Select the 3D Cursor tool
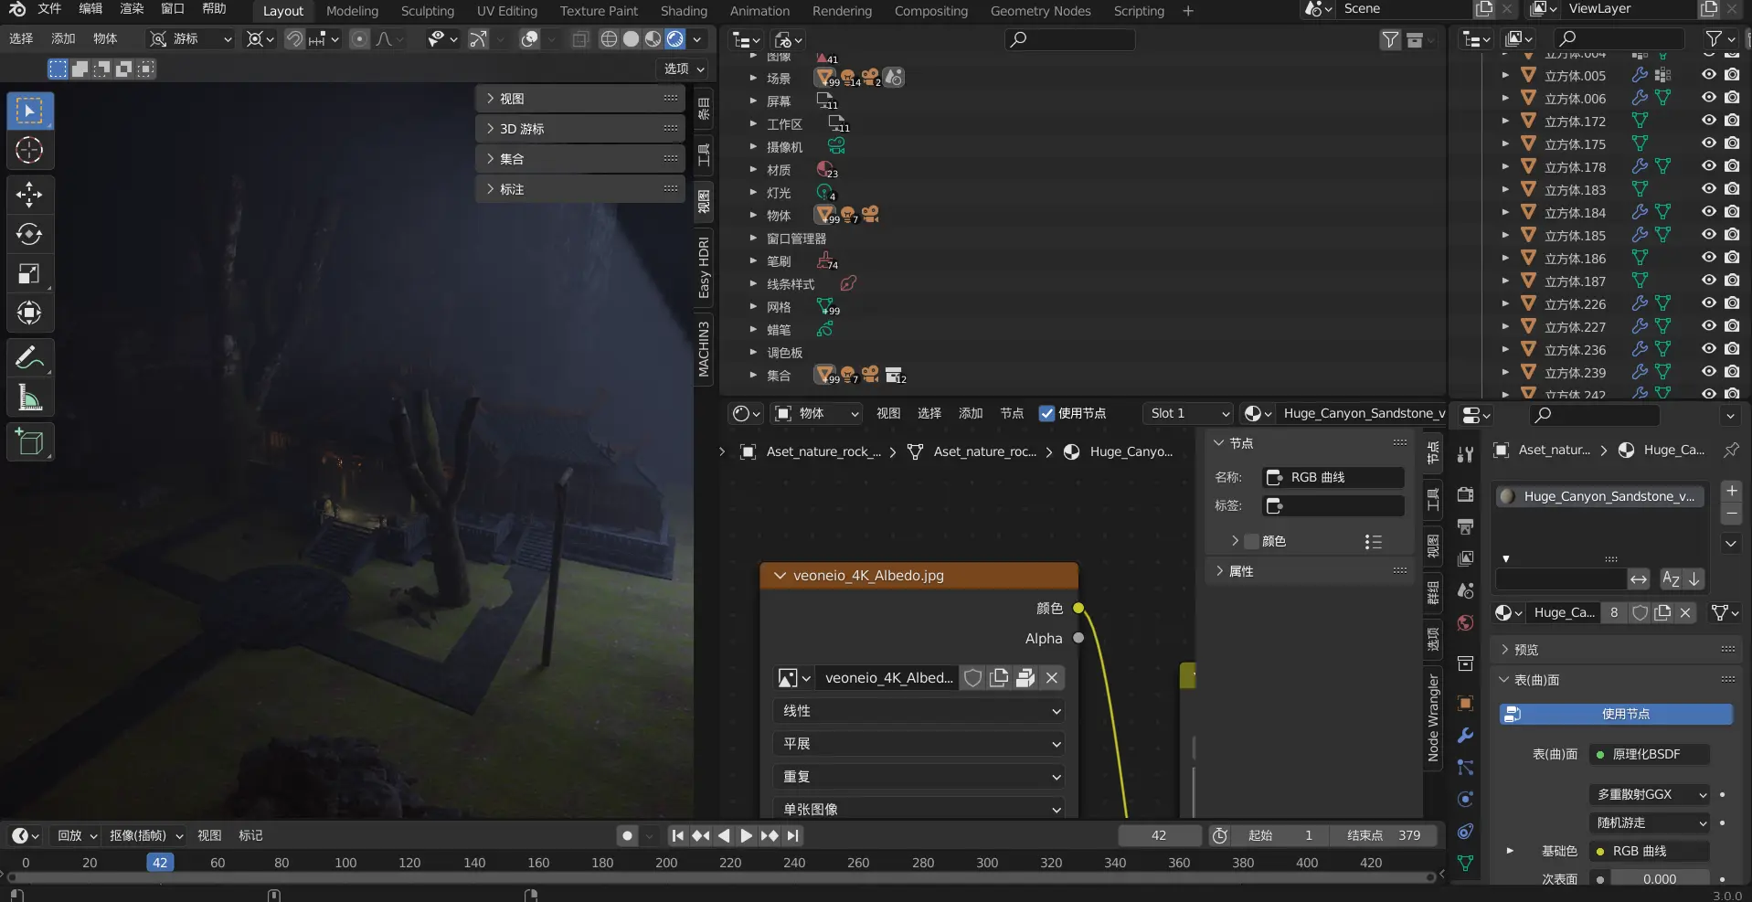1752x902 pixels. click(x=29, y=150)
